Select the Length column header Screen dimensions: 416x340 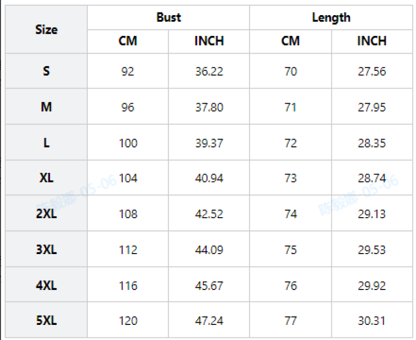(331, 18)
